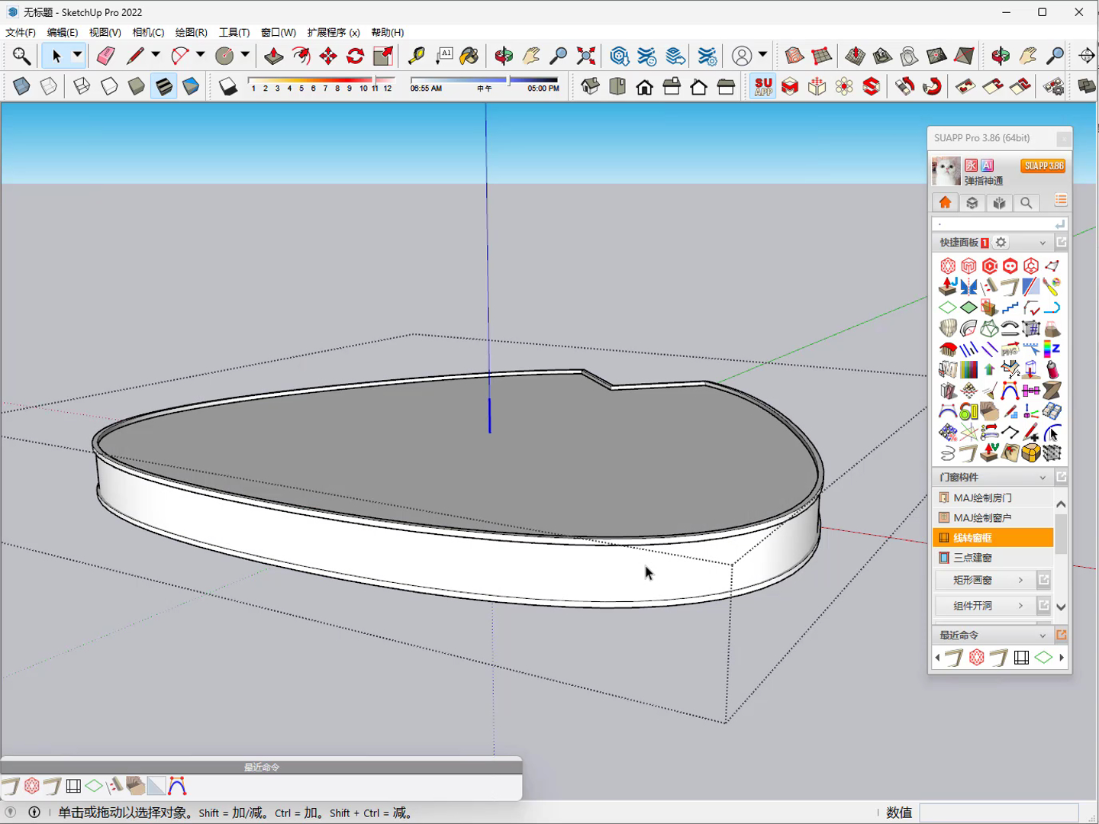Toggle Shaded With Textures style

click(x=164, y=86)
